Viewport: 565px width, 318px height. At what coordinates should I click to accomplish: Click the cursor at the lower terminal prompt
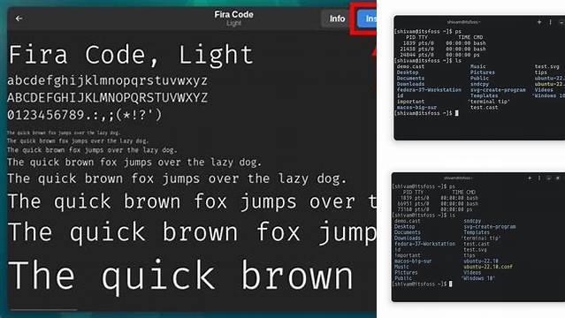pyautogui.click(x=450, y=284)
